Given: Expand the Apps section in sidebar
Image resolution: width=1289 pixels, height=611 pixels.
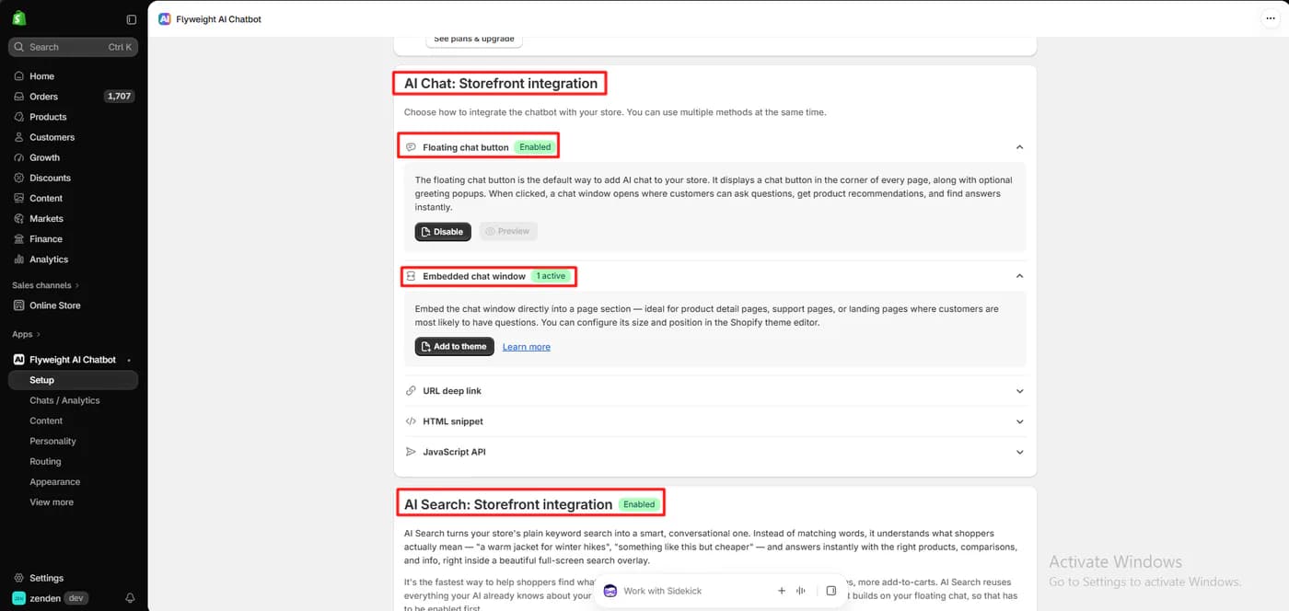Looking at the screenshot, I should pos(26,334).
